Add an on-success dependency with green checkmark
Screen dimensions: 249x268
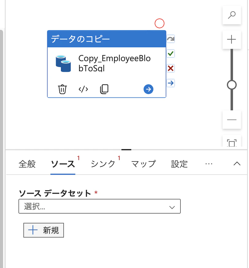(171, 53)
